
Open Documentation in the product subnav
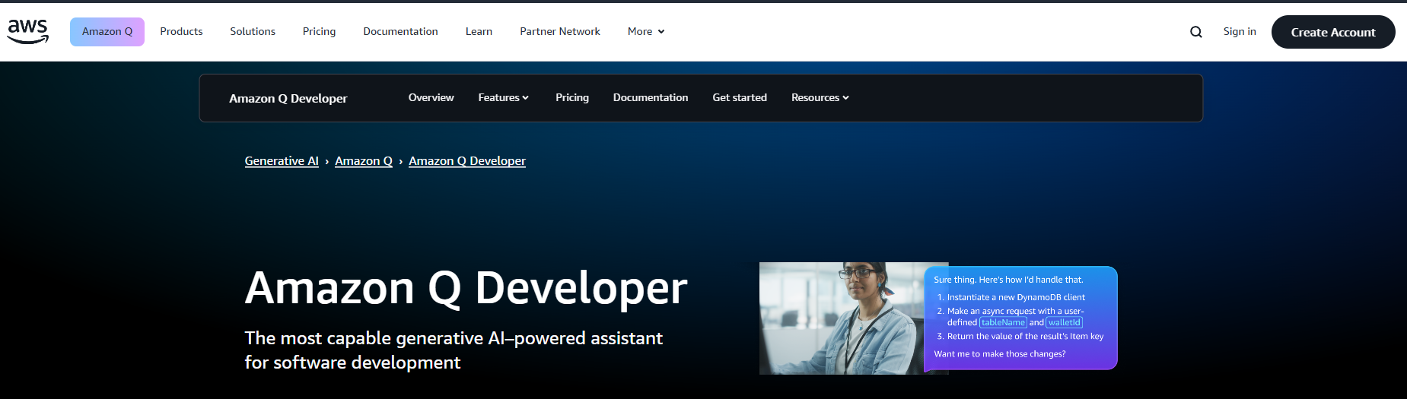tap(651, 97)
